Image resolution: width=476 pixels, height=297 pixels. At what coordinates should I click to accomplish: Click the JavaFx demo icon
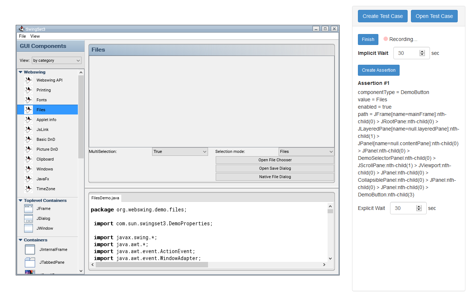[x=29, y=179]
